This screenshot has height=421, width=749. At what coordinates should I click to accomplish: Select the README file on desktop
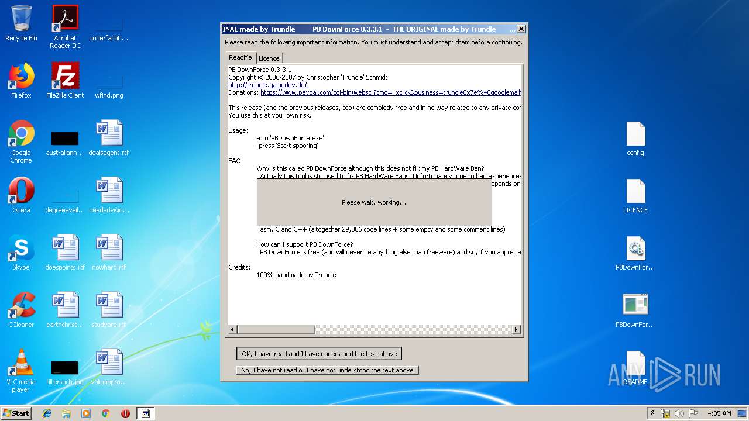(x=635, y=367)
